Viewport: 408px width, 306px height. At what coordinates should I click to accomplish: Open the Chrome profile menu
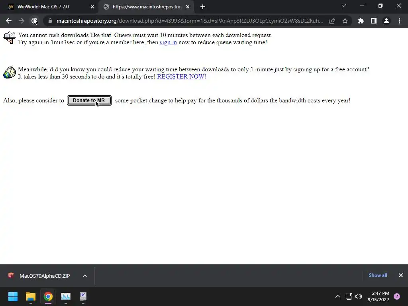[x=386, y=21]
